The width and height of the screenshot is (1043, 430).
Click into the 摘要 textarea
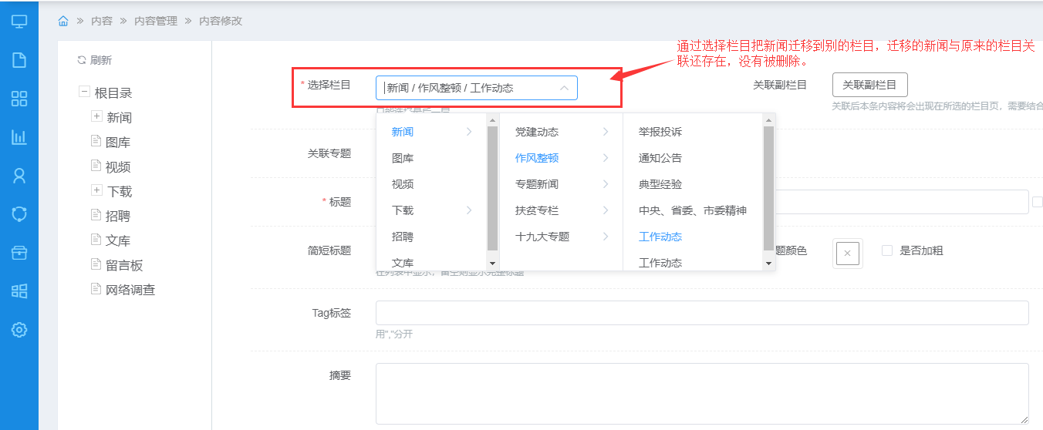pos(702,394)
